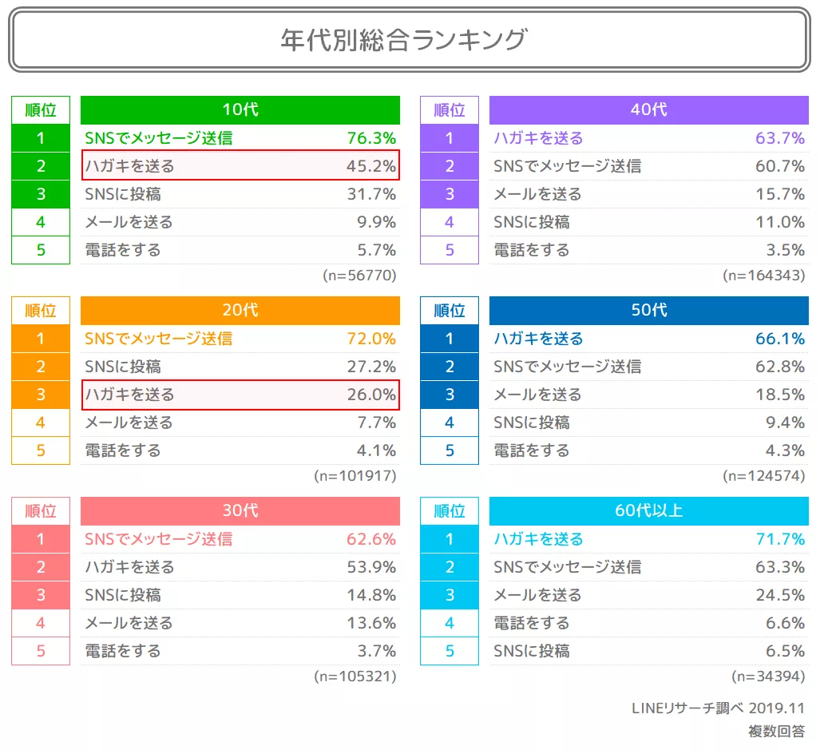Click the 順位 label beside the 10代 header
This screenshot has width=820, height=754.
pyautogui.click(x=41, y=110)
